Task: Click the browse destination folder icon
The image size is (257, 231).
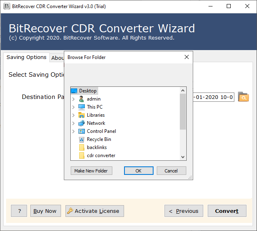Action: click(x=243, y=97)
